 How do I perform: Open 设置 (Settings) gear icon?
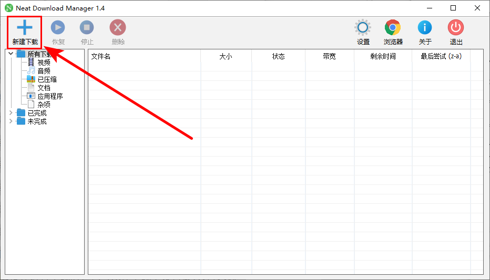point(363,28)
